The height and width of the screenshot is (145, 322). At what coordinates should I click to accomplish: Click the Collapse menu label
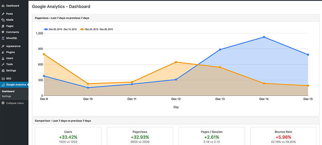click(x=15, y=103)
